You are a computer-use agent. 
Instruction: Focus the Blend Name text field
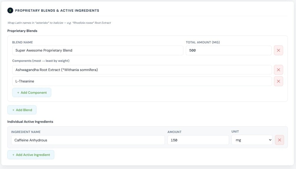pos(97,50)
